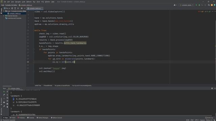Open the Refactor menu
This screenshot has width=216, height=121.
(29, 2)
